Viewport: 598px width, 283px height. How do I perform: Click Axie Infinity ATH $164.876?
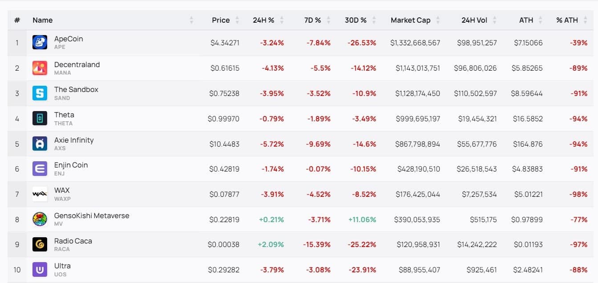(x=527, y=144)
